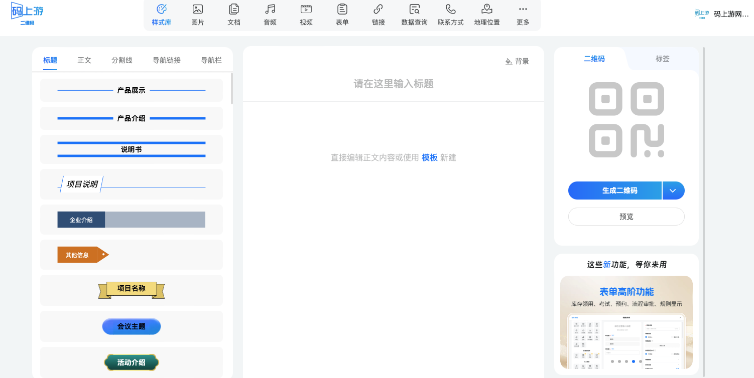754x378 pixels.
Task: Select the active blue carousel dot
Action: point(634,361)
